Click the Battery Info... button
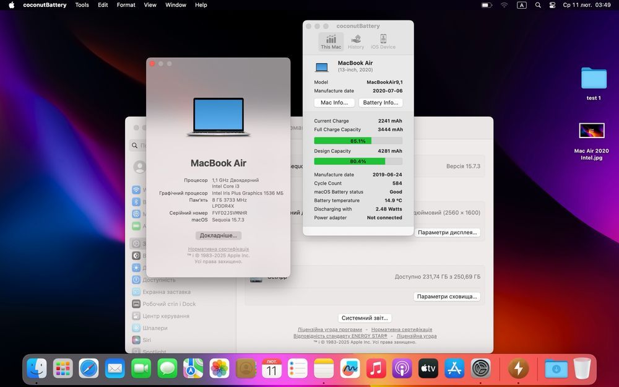 coord(381,103)
